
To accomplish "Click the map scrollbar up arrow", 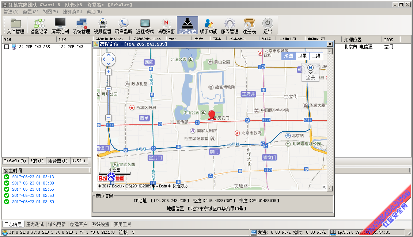I will [330, 51].
